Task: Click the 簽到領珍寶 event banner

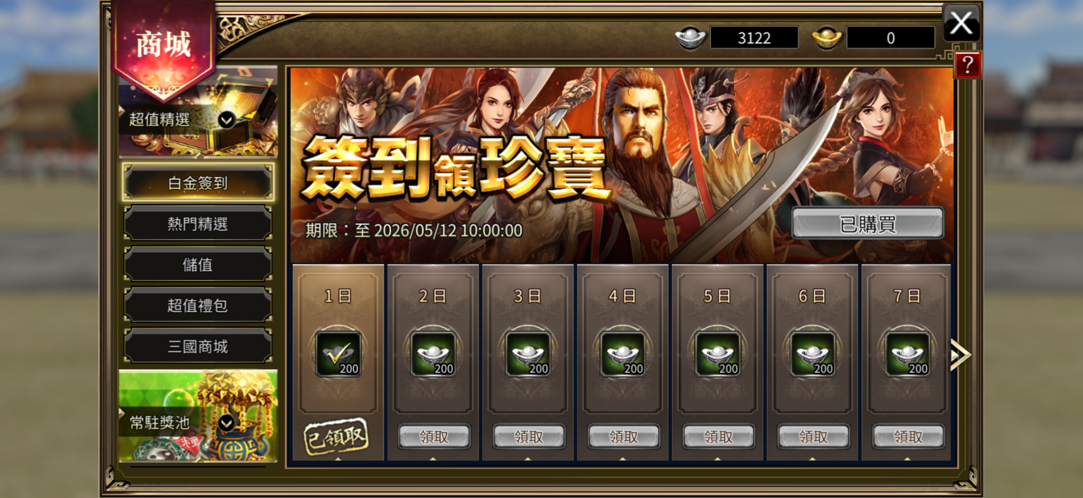Action: 621,165
